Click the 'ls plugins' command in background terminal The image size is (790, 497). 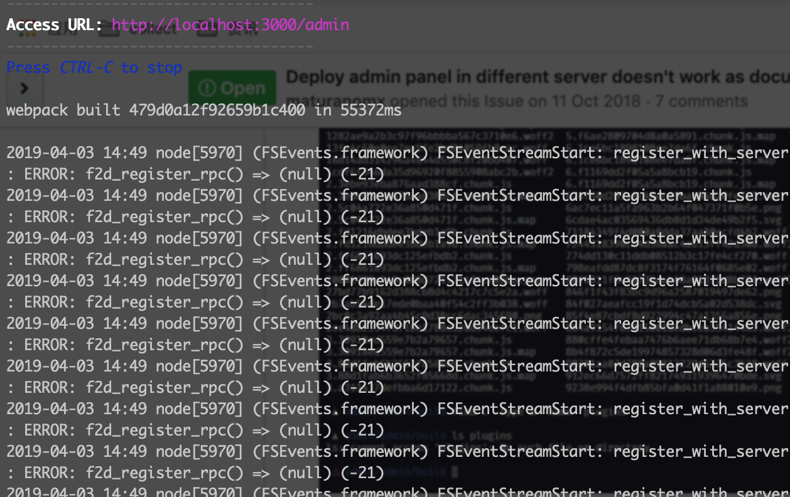tap(482, 436)
